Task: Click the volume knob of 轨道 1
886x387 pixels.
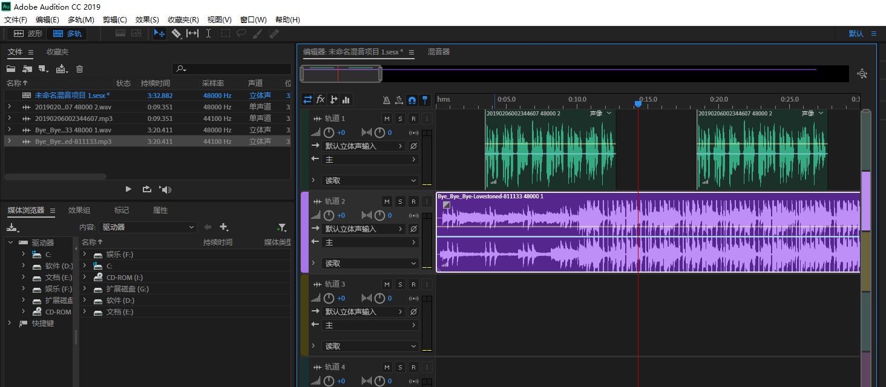Action: tap(329, 133)
